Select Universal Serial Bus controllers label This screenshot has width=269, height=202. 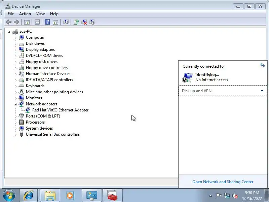point(53,134)
